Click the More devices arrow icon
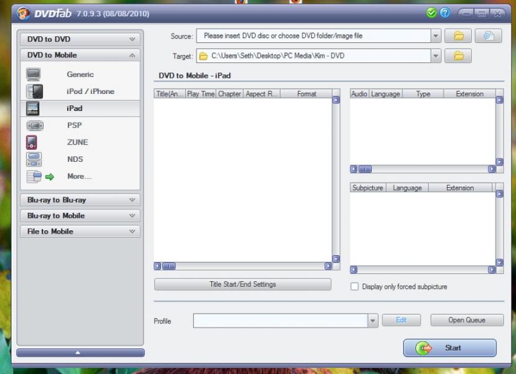 click(50, 177)
